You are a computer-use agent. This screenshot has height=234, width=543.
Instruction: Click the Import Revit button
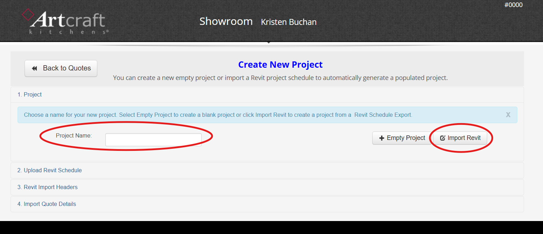pyautogui.click(x=460, y=138)
